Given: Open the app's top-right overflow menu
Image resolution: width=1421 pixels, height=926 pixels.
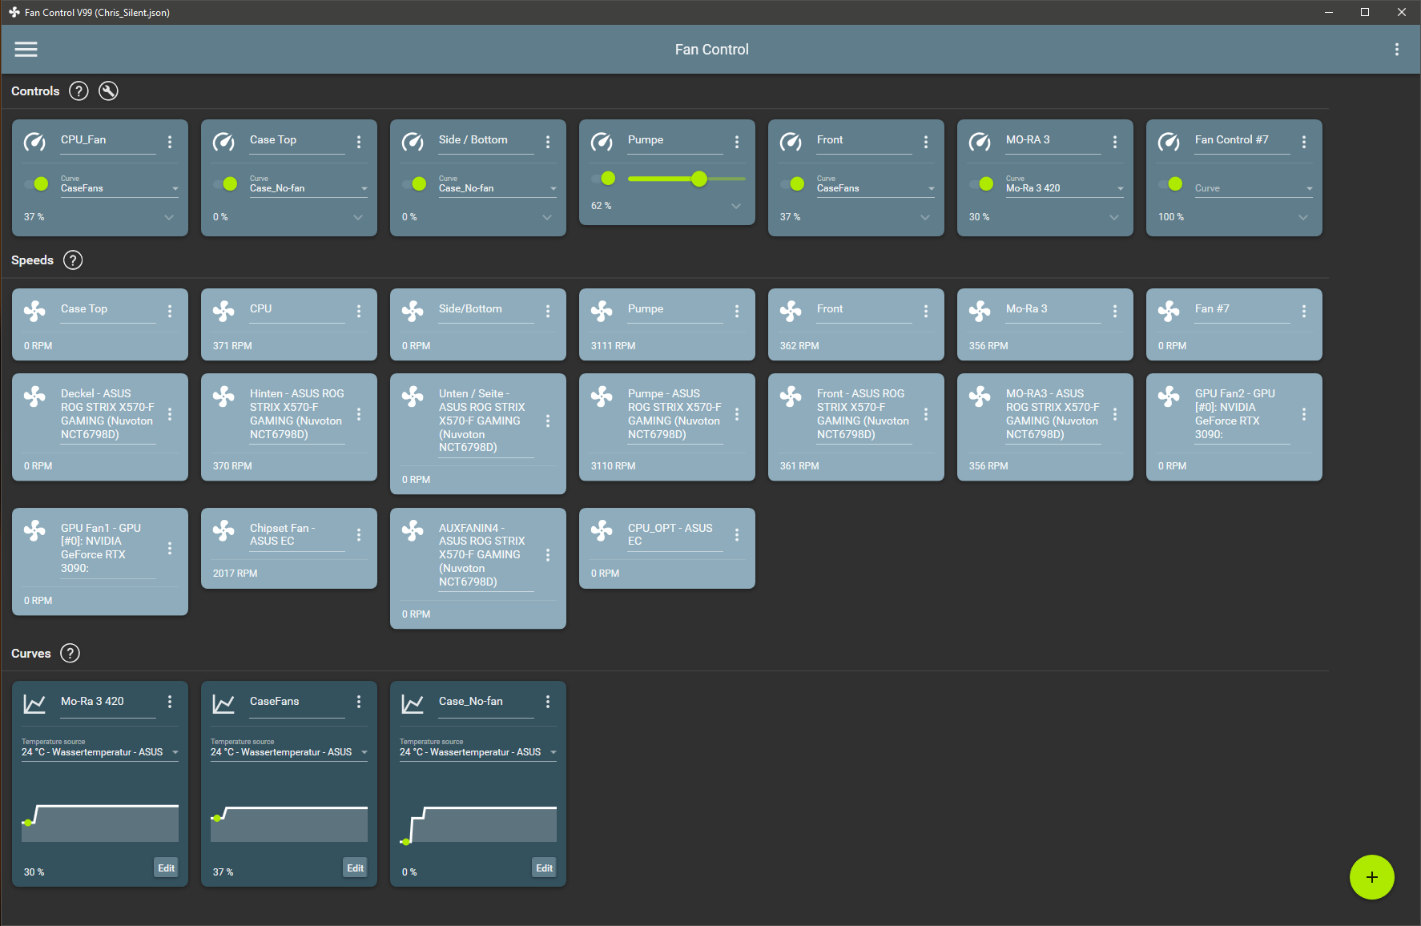Looking at the screenshot, I should [1397, 50].
